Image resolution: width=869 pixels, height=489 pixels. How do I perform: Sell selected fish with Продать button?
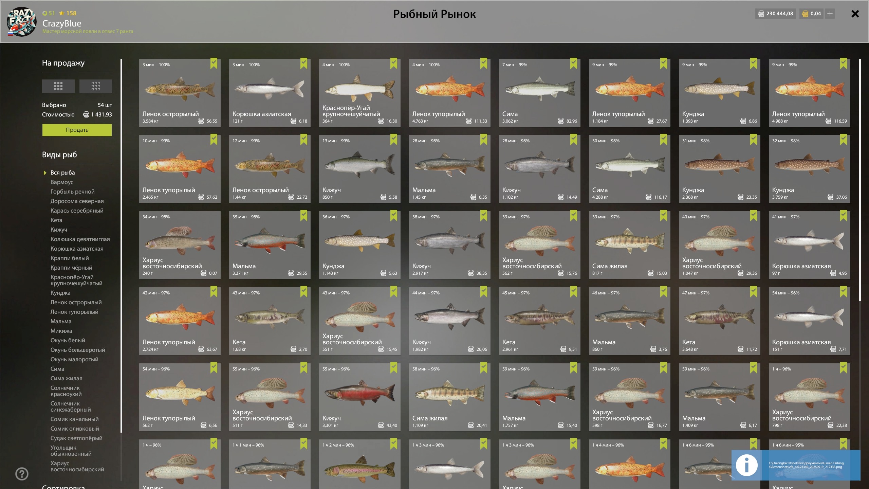(77, 130)
